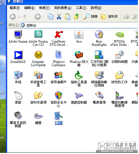Open the 工具(T) menu

click(81, 8)
